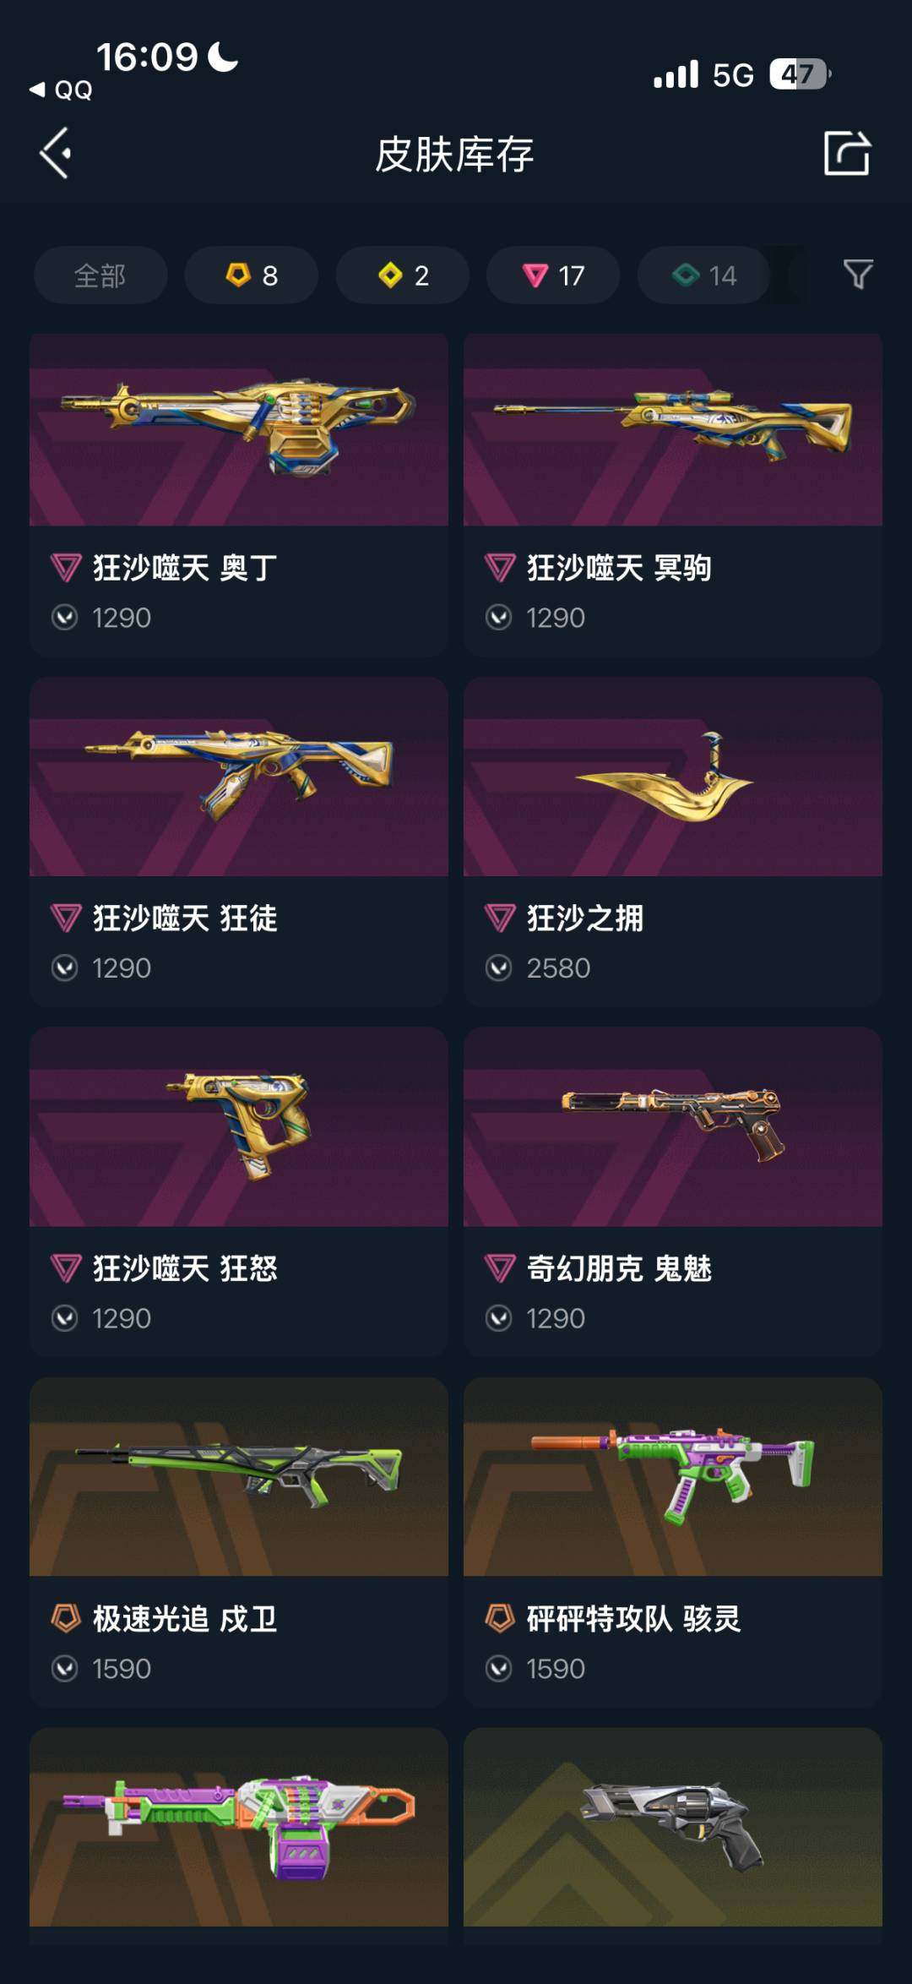Open the share icon at top right

pyautogui.click(x=846, y=153)
